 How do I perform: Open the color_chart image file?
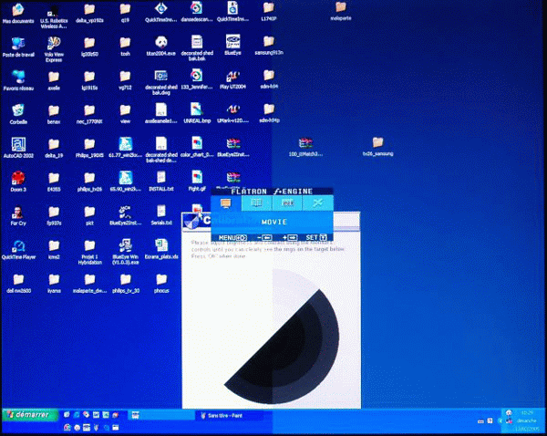pos(197,147)
